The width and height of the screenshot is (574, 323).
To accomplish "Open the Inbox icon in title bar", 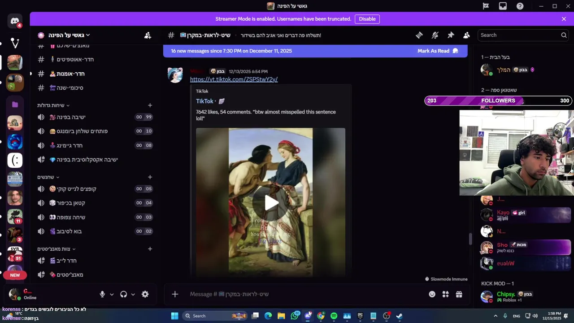I will [503, 6].
